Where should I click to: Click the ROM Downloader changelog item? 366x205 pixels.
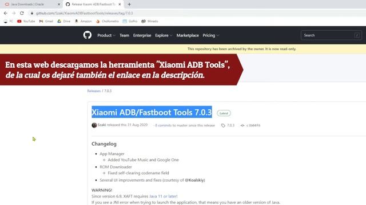(116, 167)
